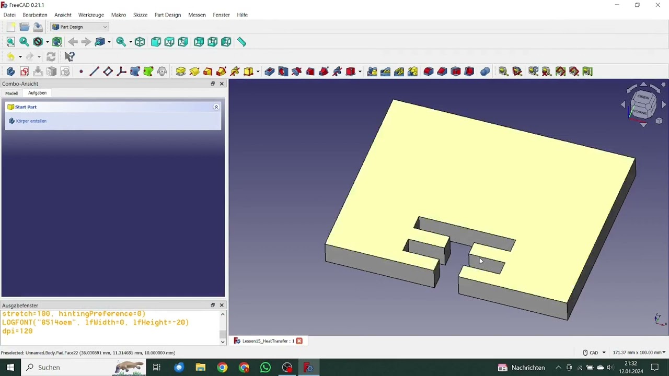Click the Körper erstellen link

[31, 121]
